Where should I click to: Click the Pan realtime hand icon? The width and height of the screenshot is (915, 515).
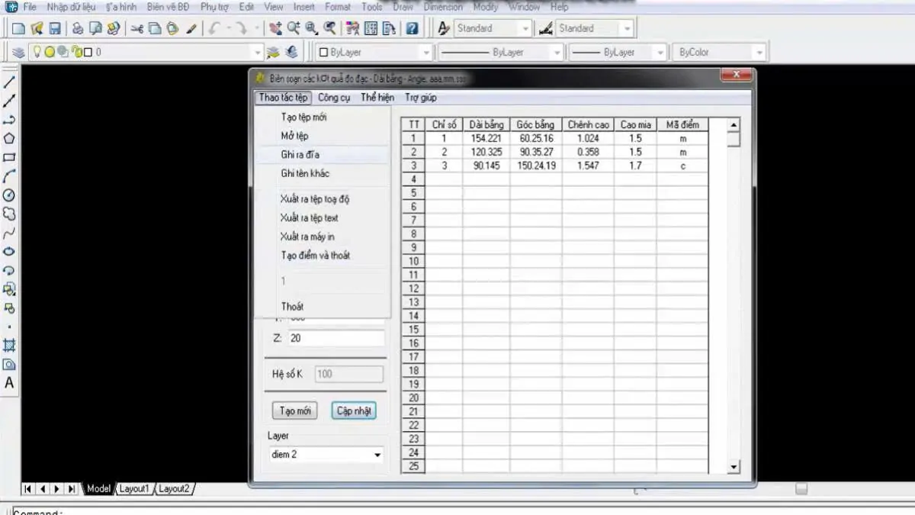pos(275,29)
